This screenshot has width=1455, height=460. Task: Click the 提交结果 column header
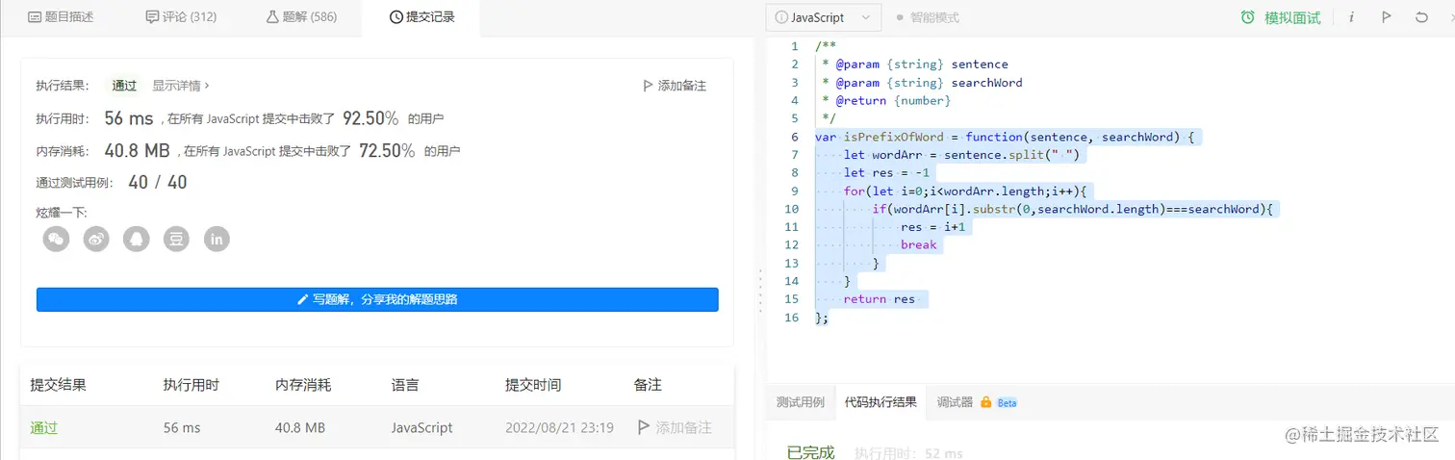(59, 385)
